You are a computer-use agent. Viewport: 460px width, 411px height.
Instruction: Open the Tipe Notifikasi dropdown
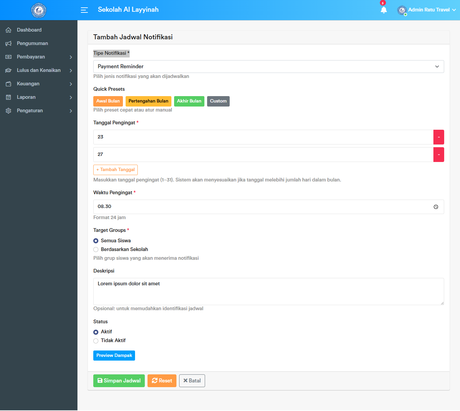(x=268, y=66)
